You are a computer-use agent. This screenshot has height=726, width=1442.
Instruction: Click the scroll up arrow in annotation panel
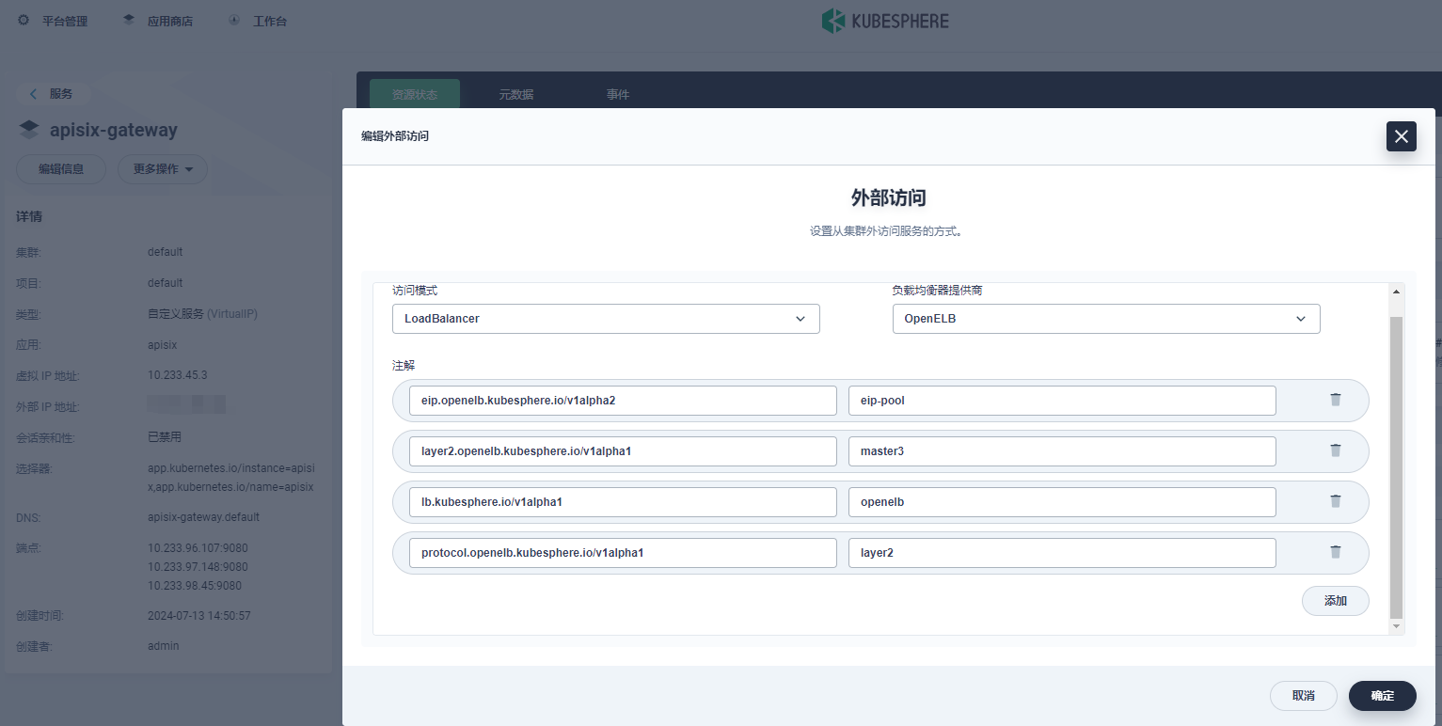pos(1396,292)
